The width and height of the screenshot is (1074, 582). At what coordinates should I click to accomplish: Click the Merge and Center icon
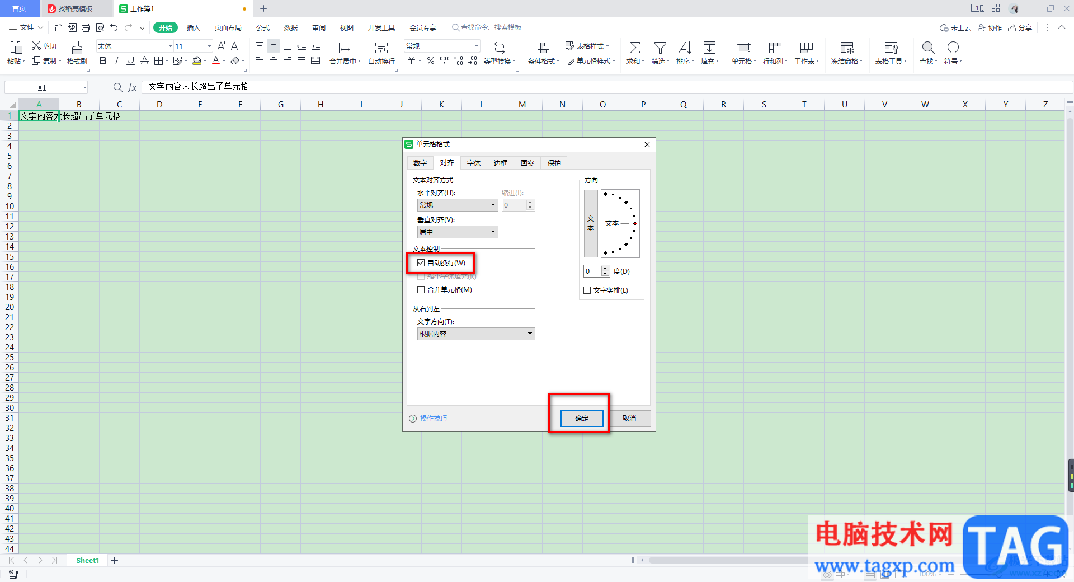point(345,48)
